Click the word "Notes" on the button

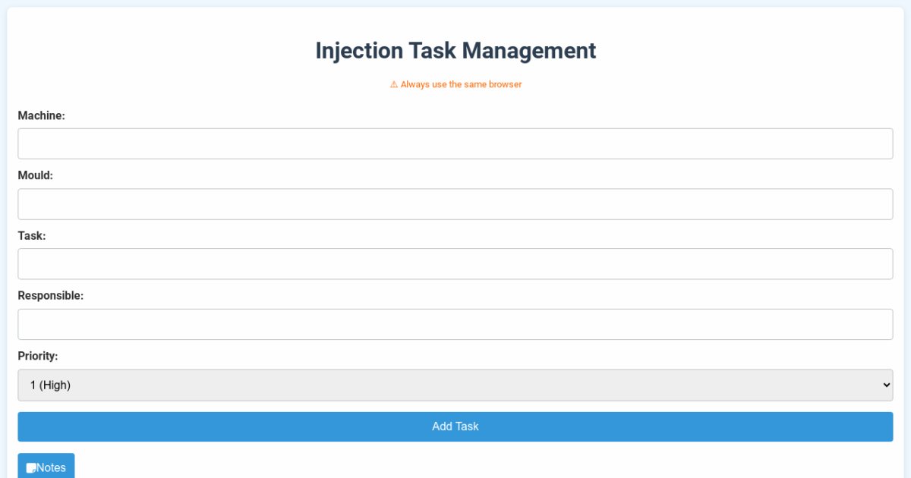(52, 468)
